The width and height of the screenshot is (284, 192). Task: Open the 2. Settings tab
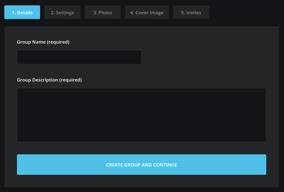tap(62, 12)
